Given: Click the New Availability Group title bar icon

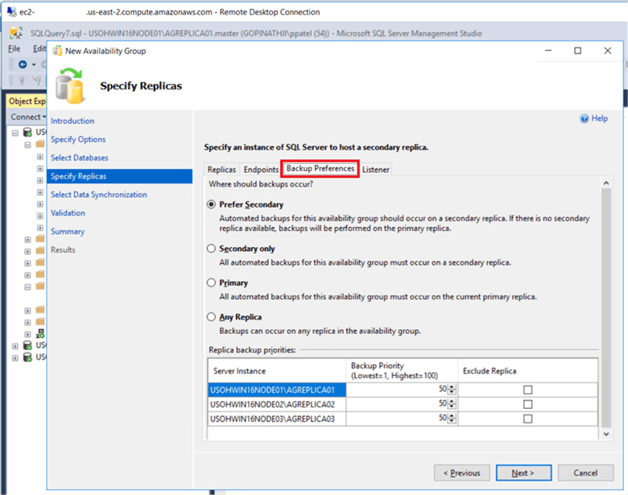Looking at the screenshot, I should (x=58, y=51).
